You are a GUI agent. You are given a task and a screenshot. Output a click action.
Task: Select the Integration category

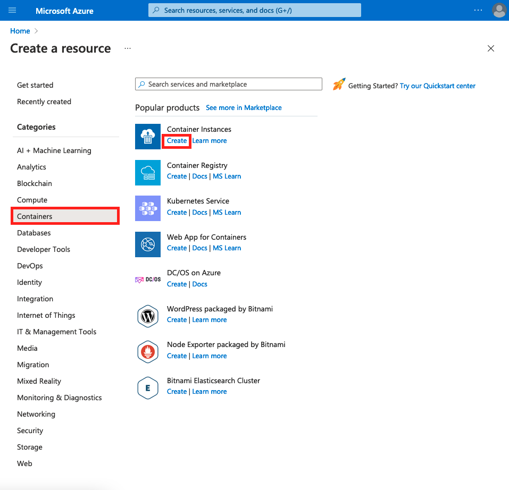point(35,299)
